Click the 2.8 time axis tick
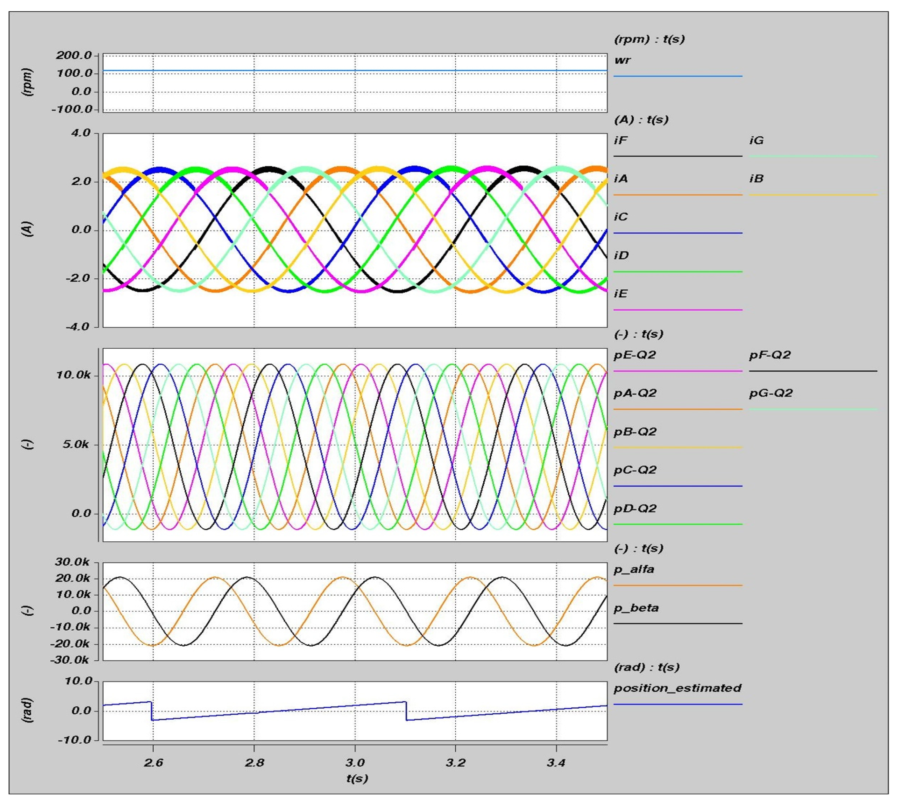This screenshot has width=897, height=805. point(254,763)
